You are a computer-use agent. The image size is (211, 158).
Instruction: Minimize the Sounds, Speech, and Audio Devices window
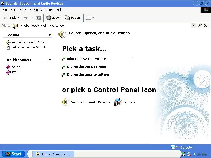point(195,3)
